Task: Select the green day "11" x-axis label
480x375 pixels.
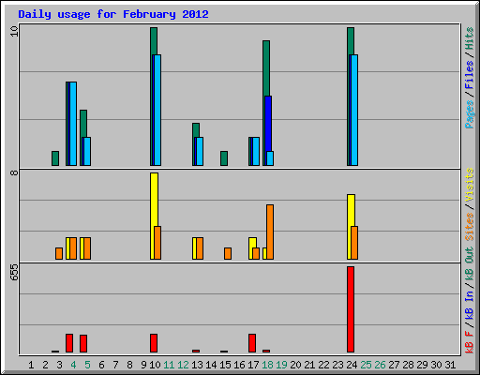Action: 169,365
